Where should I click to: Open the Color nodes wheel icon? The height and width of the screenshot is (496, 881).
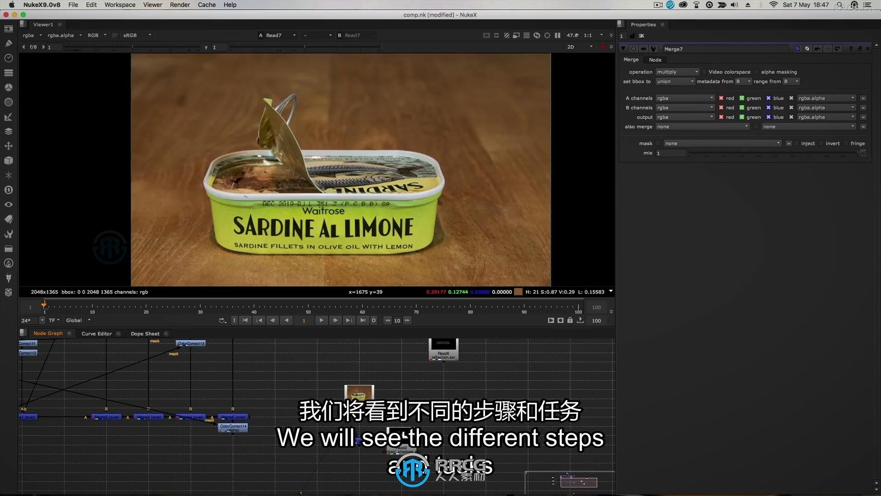click(8, 87)
